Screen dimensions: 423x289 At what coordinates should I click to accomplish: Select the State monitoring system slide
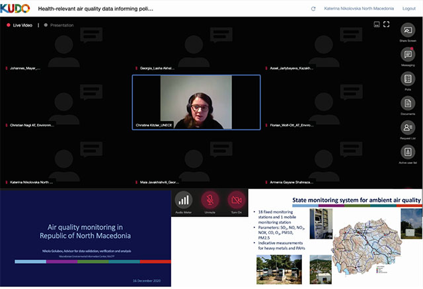[335, 237]
